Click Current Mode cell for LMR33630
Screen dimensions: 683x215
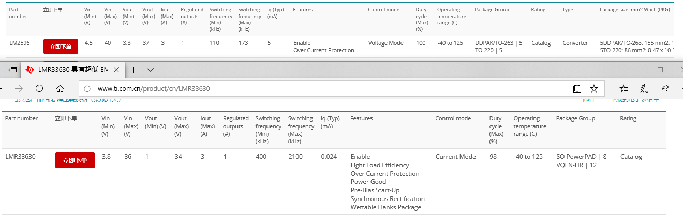tap(455, 157)
